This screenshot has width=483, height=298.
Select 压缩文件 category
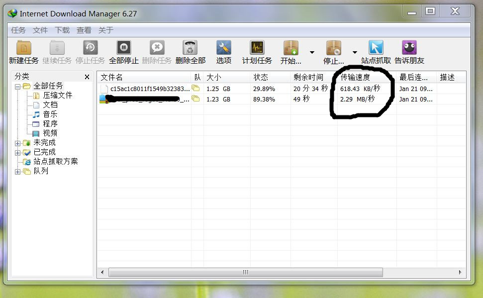[x=58, y=95]
